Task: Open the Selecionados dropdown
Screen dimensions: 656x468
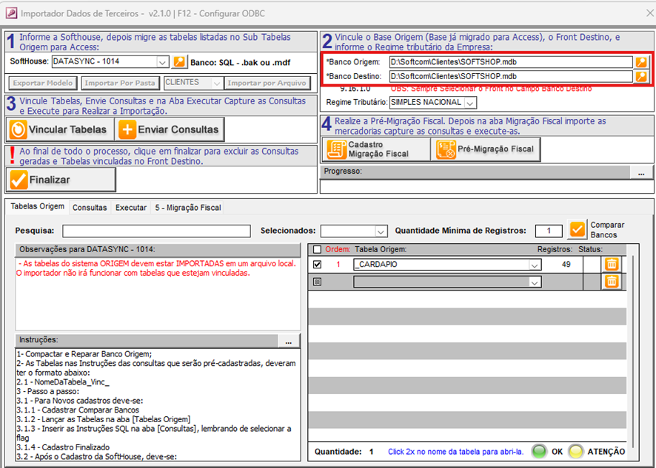Action: (381, 231)
